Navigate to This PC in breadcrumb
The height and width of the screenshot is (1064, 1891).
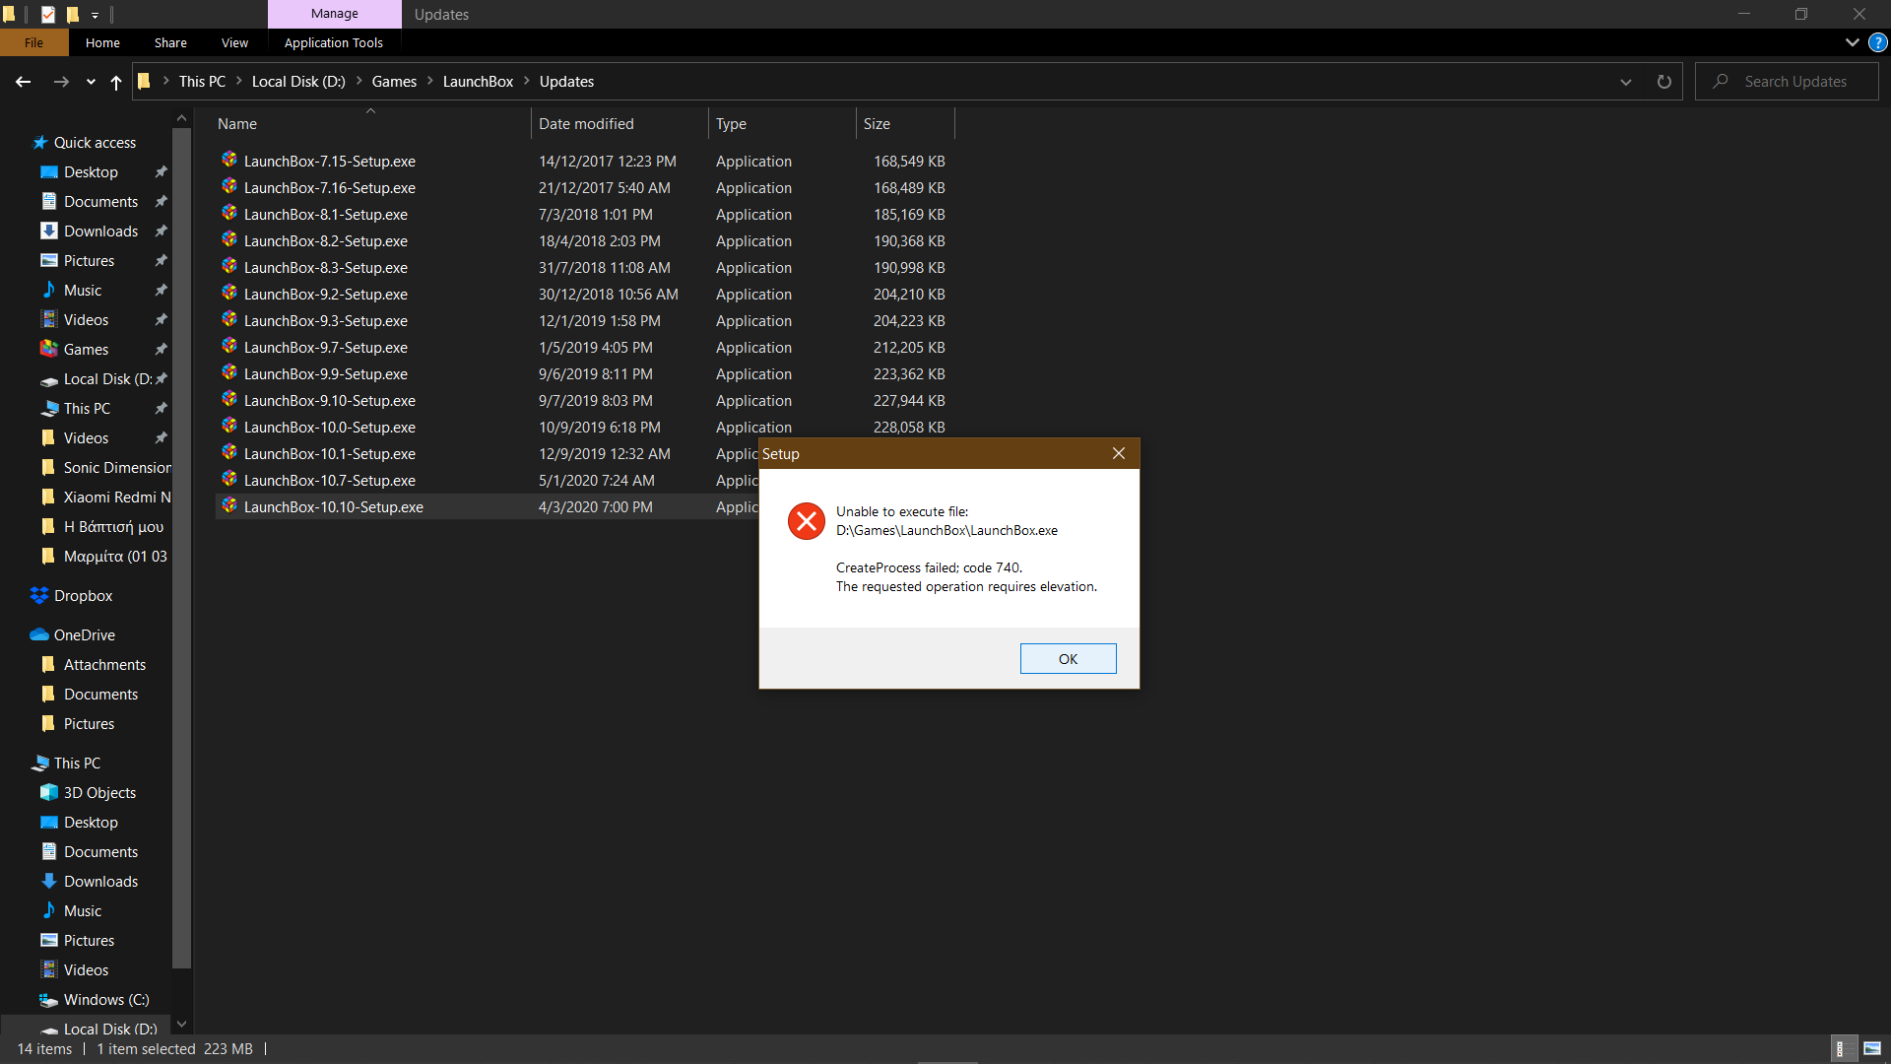(x=202, y=82)
